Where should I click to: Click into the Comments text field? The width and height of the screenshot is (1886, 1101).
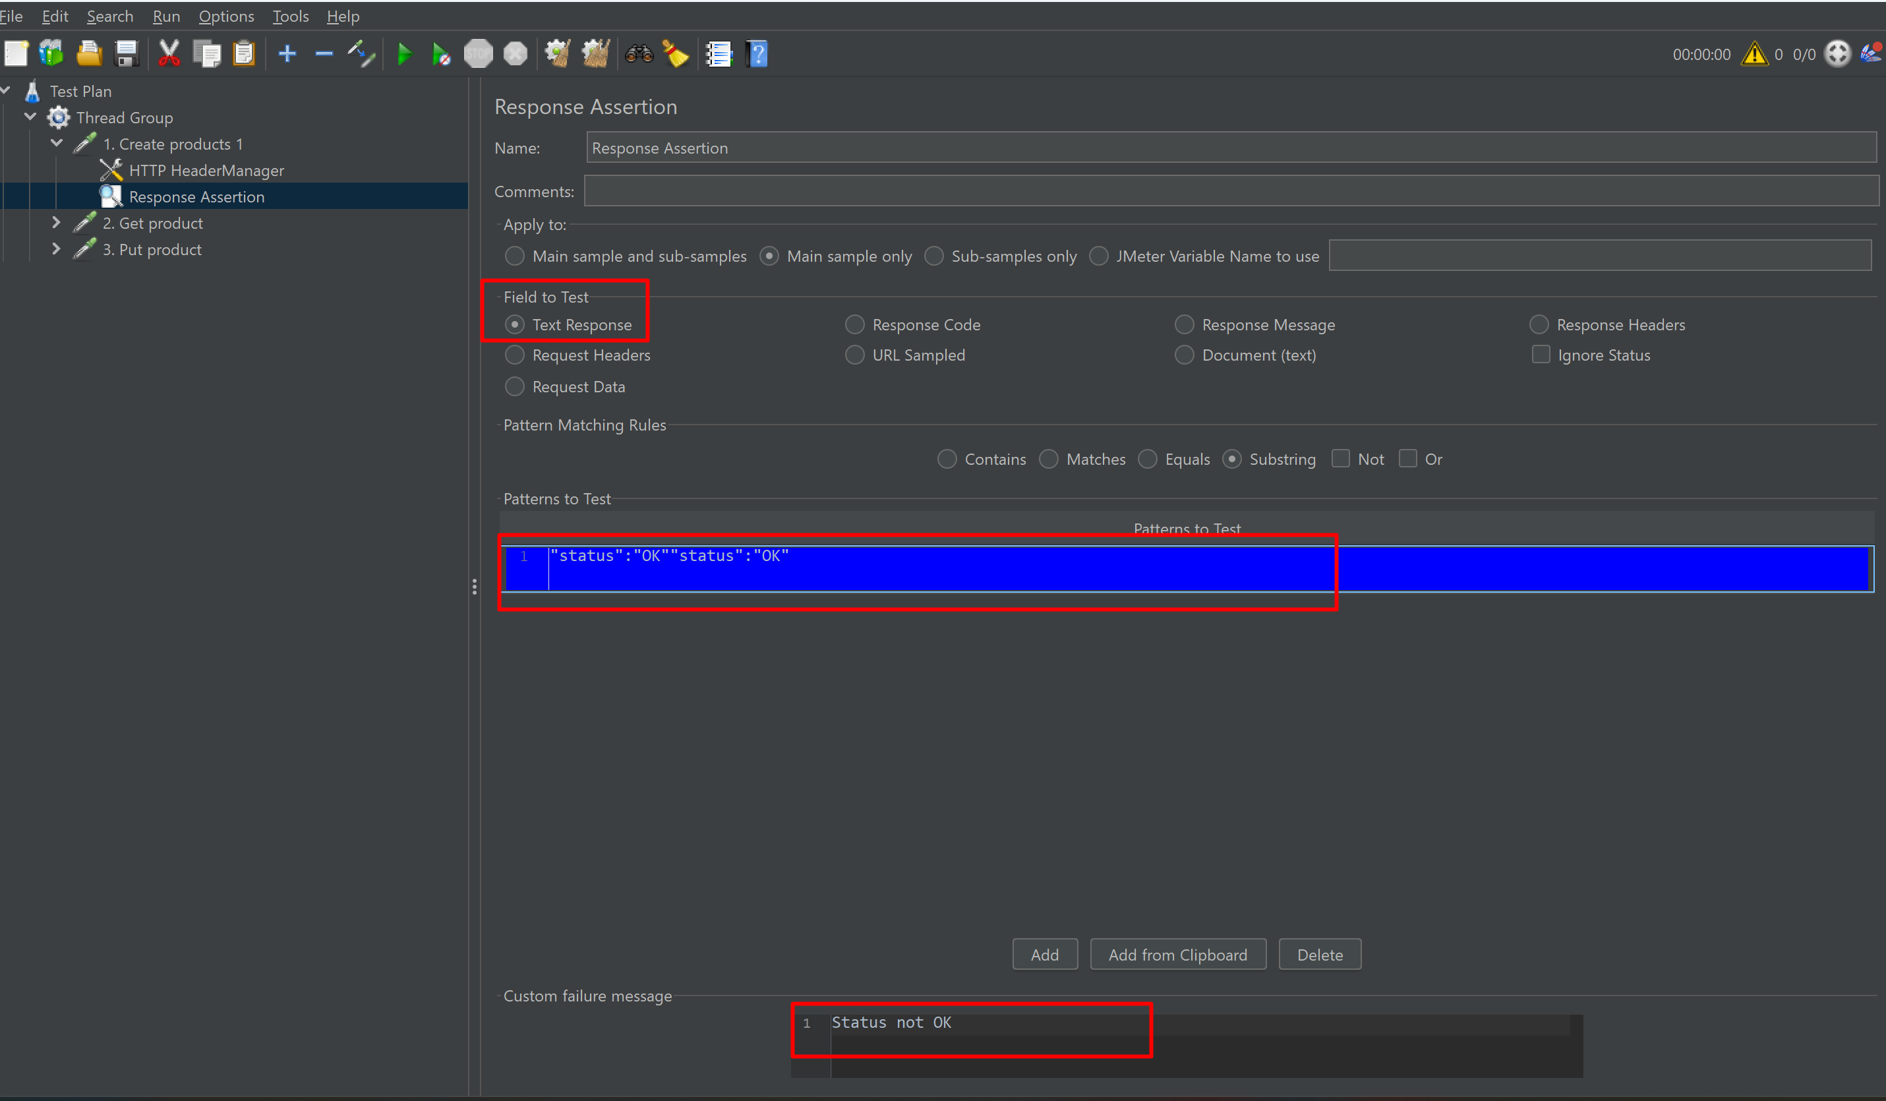click(1227, 192)
